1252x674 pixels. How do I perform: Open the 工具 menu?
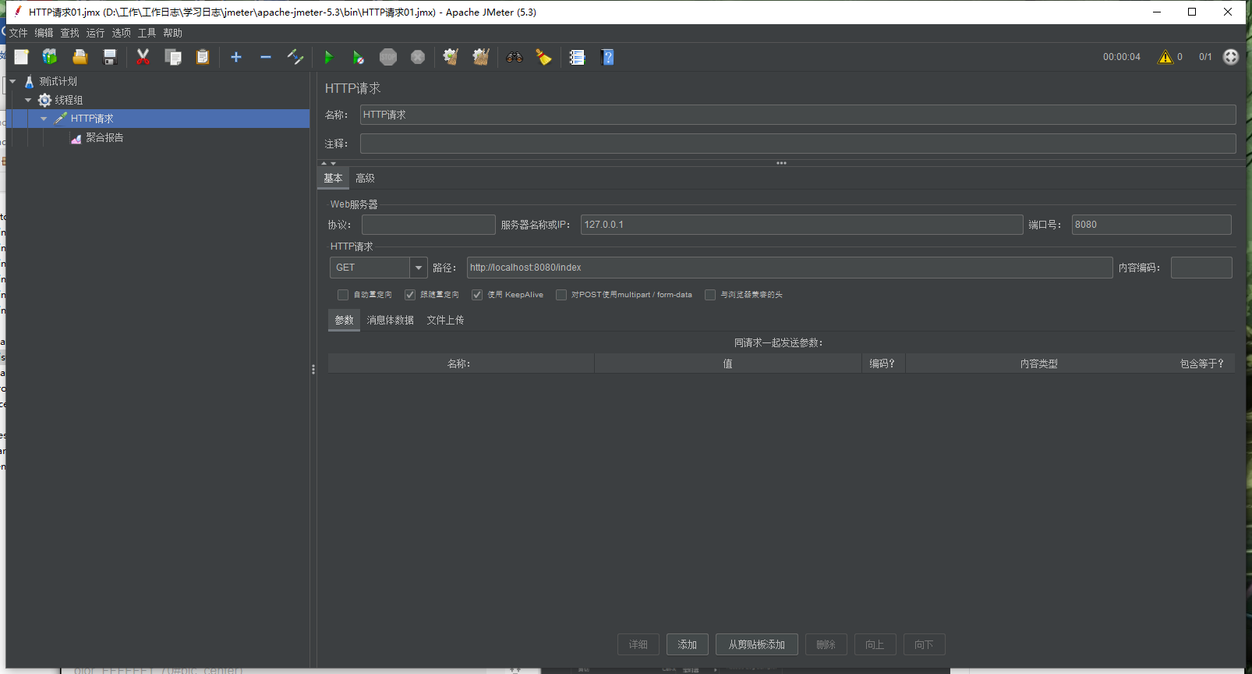147,33
